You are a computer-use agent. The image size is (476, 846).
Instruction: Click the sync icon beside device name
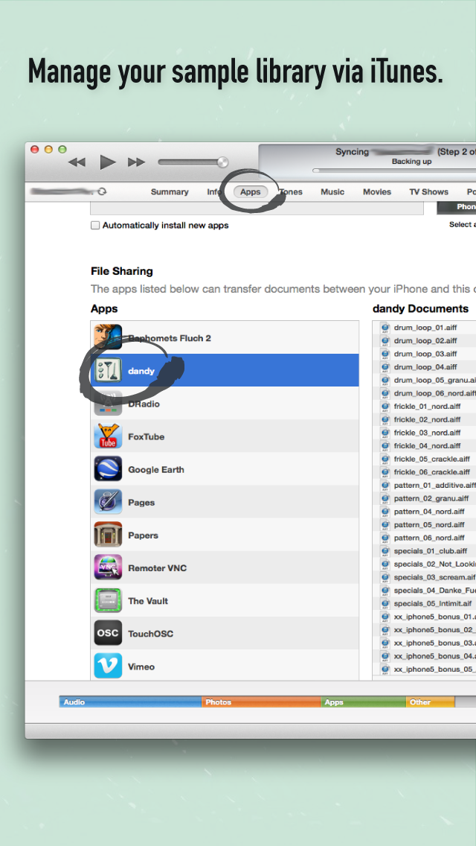pos(101,191)
